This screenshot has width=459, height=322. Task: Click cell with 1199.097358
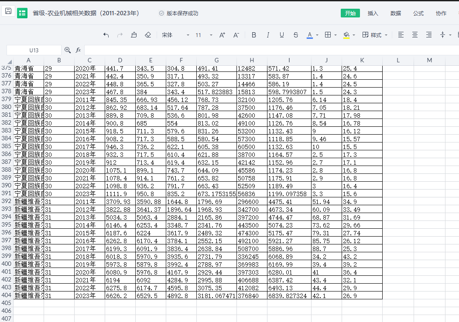coord(289,193)
